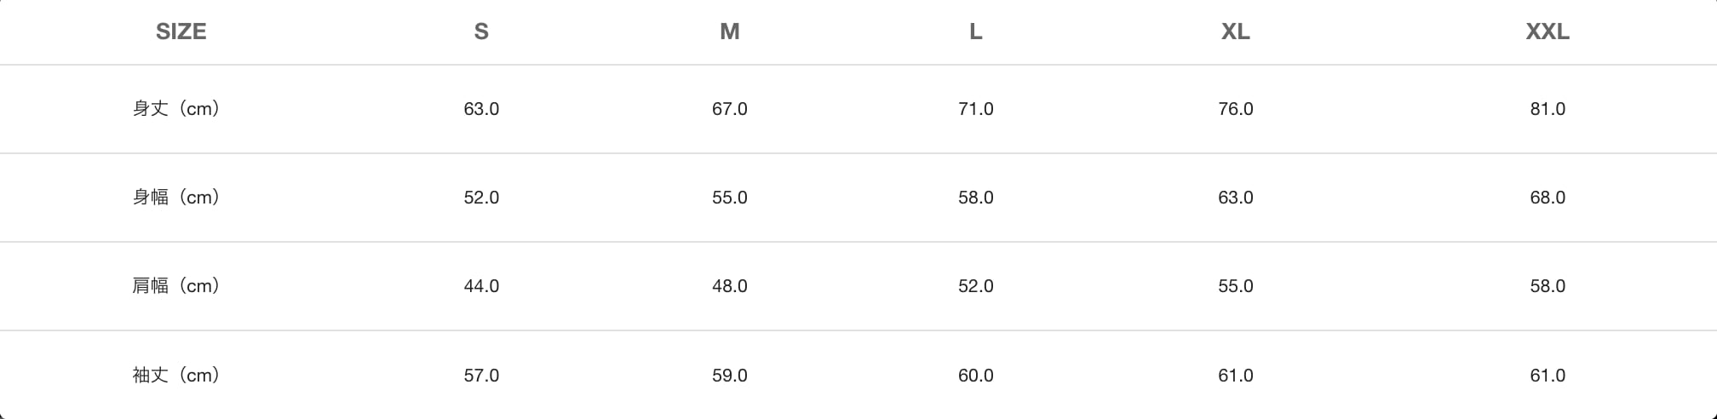Click 身幅 value 63.0 for size XL
The width and height of the screenshot is (1717, 419).
tap(1235, 198)
